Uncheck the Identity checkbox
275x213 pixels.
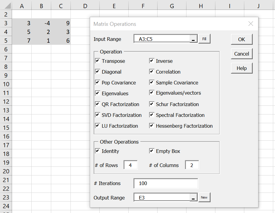point(98,151)
